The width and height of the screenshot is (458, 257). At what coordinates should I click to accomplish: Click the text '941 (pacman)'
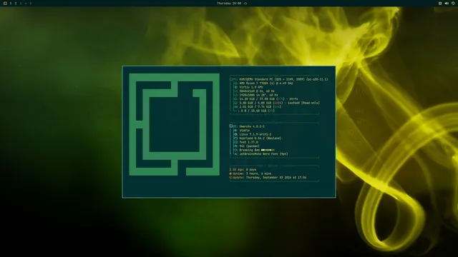pos(250,146)
